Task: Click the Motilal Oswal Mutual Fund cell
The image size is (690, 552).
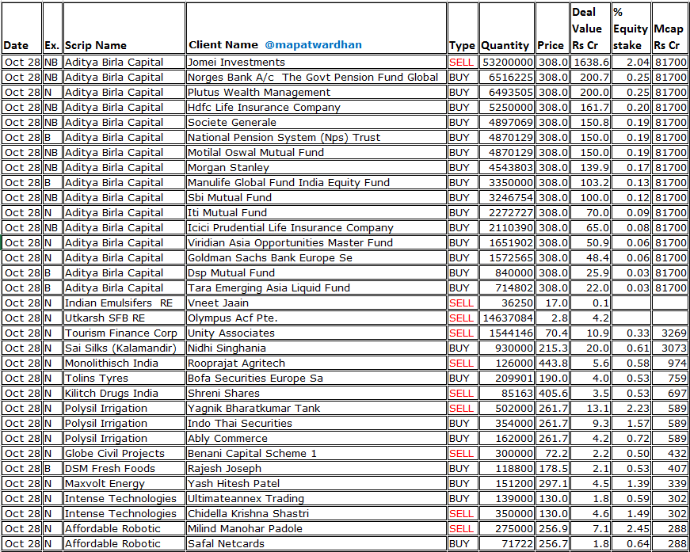Action: 316,152
